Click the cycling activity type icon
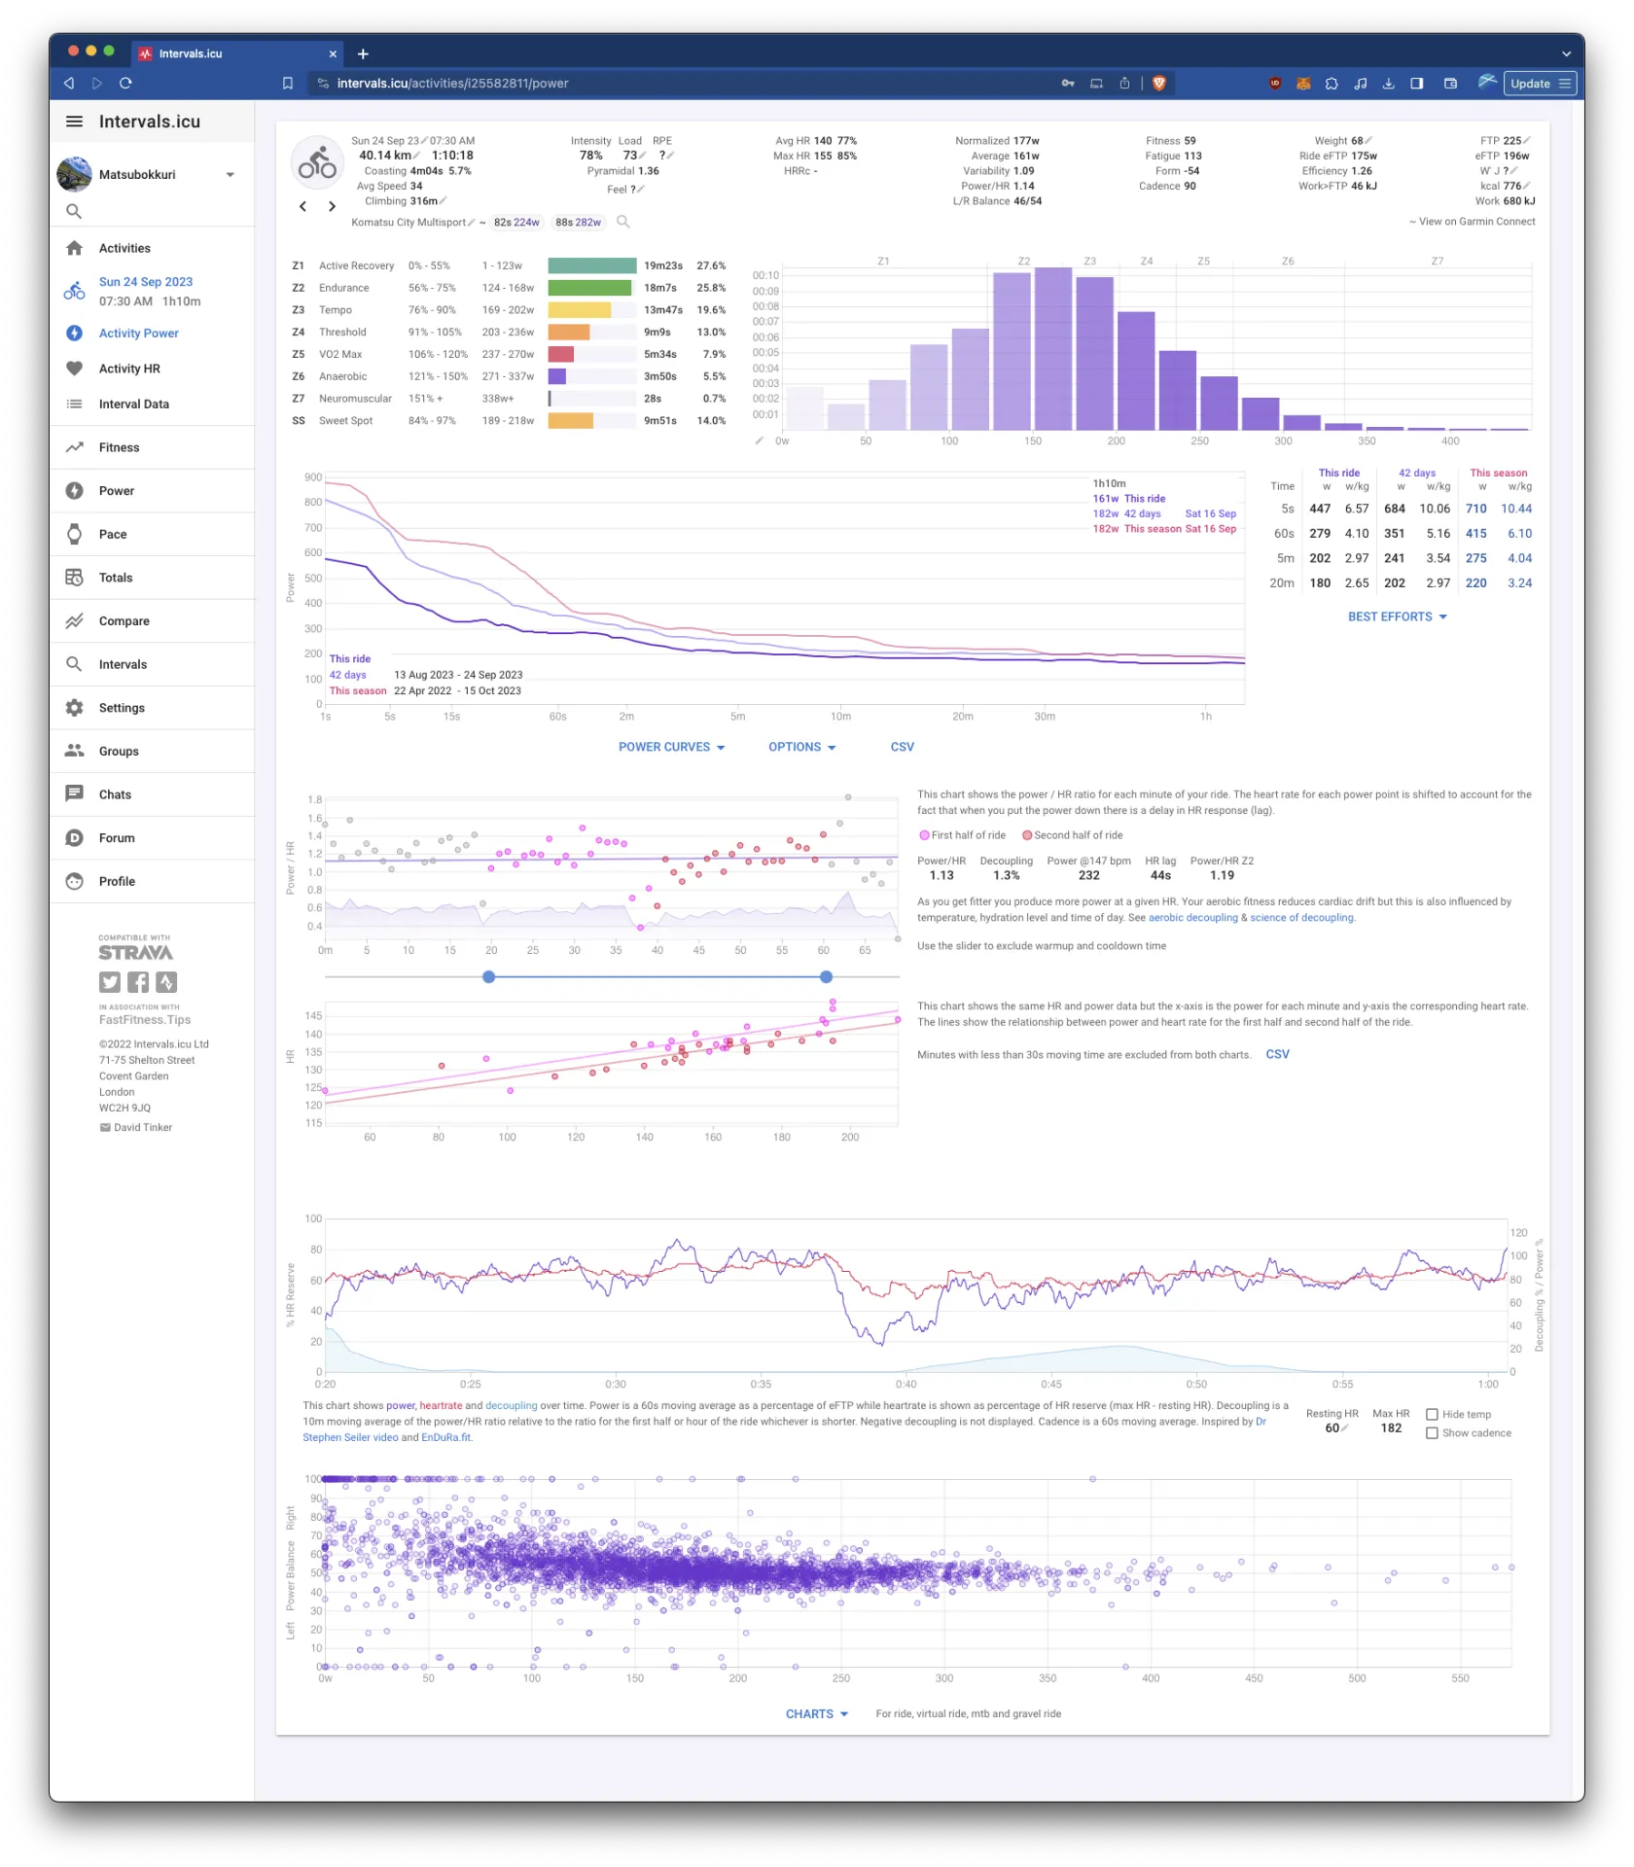 (x=317, y=162)
